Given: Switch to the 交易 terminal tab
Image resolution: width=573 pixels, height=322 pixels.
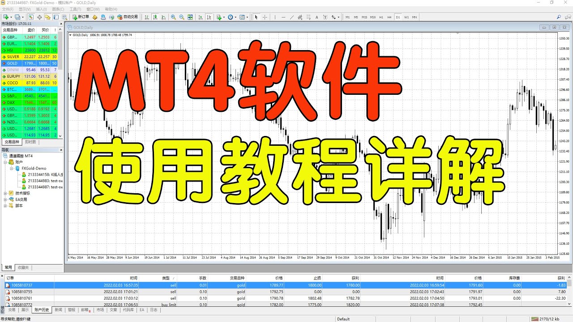Looking at the screenshot, I should [12, 309].
